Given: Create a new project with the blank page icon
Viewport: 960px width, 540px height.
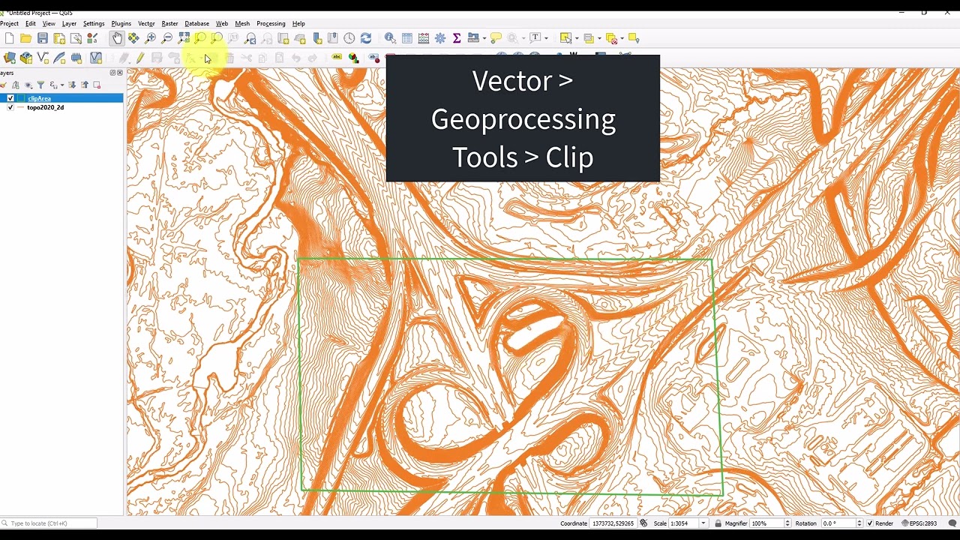Looking at the screenshot, I should (9, 38).
